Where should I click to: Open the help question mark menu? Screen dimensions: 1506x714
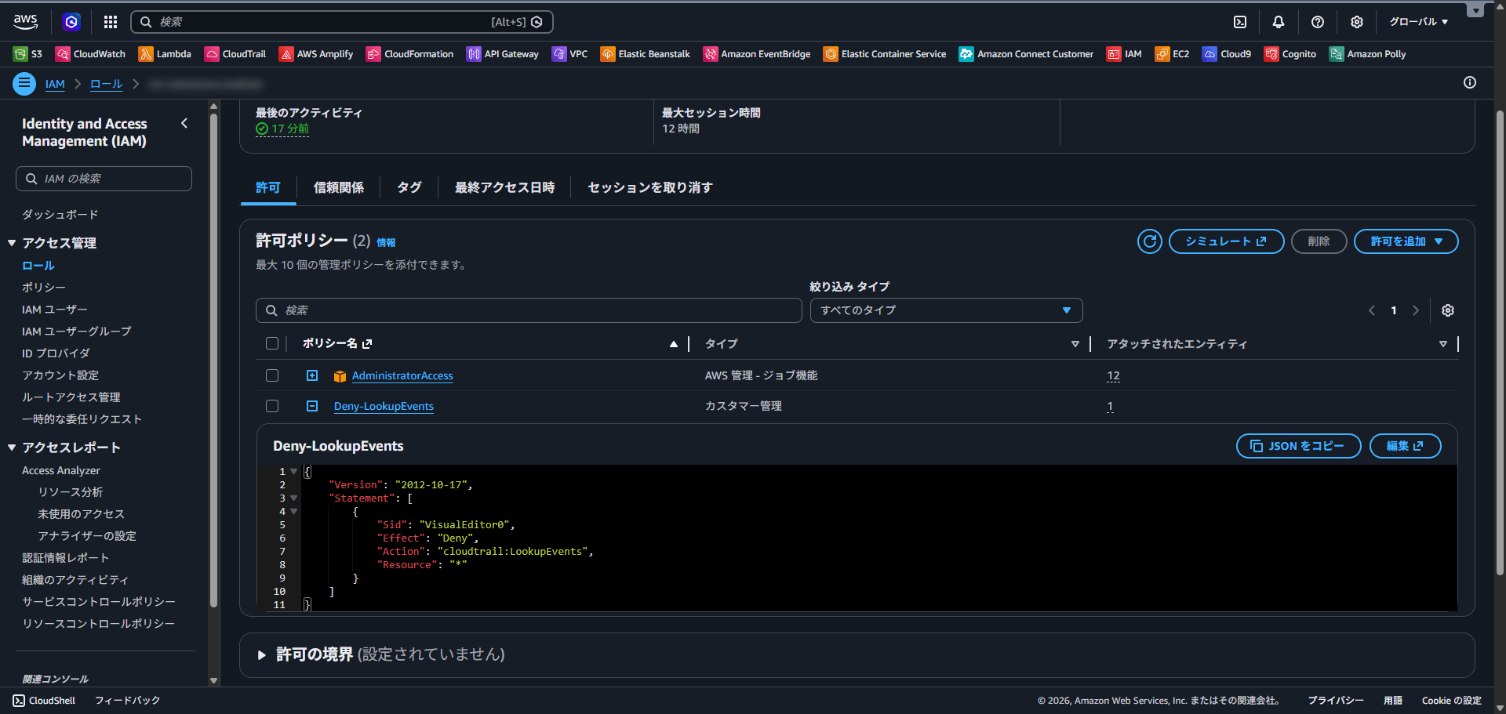click(1318, 22)
